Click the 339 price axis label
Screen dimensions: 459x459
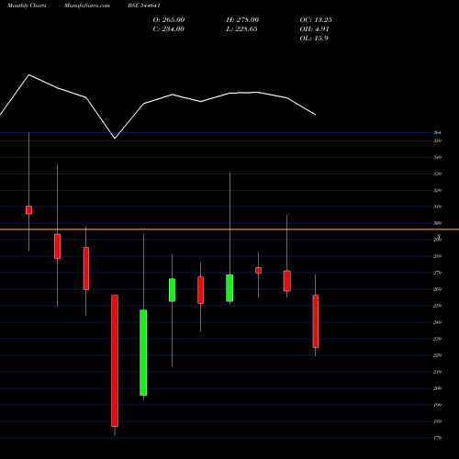pos(437,174)
